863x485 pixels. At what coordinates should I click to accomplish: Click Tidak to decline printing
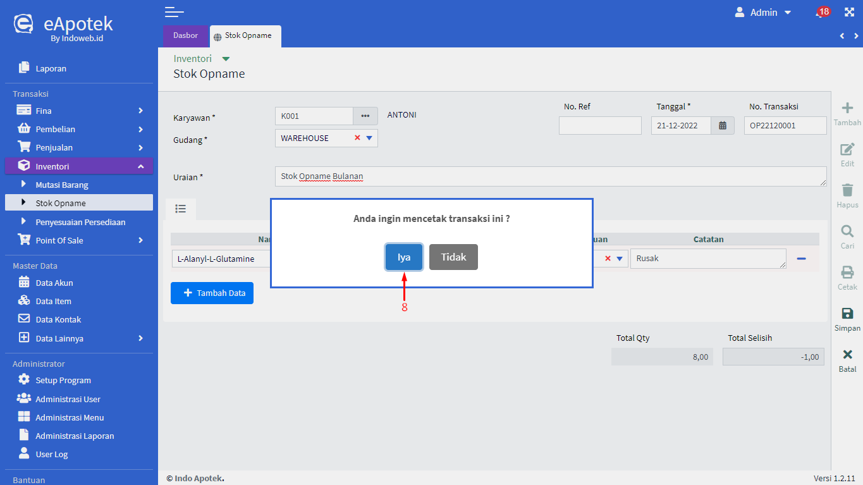pos(453,257)
